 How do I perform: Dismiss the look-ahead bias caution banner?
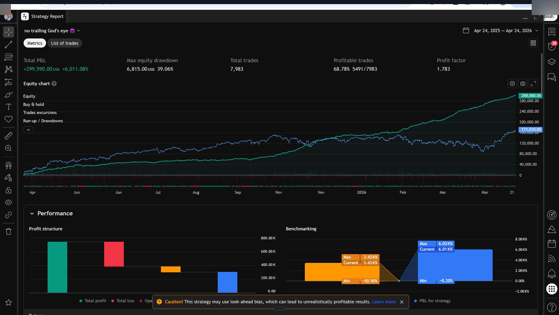402,302
